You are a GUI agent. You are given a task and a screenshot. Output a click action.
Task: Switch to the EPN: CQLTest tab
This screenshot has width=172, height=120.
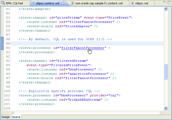[x=15, y=3]
